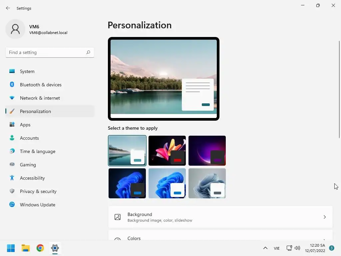
Task: Click the large desktop preview image
Action: [x=164, y=79]
